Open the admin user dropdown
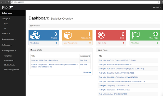The image size is (163, 96). click(157, 7)
